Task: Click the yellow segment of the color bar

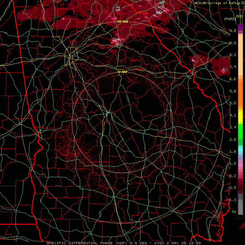Action: [240, 117]
